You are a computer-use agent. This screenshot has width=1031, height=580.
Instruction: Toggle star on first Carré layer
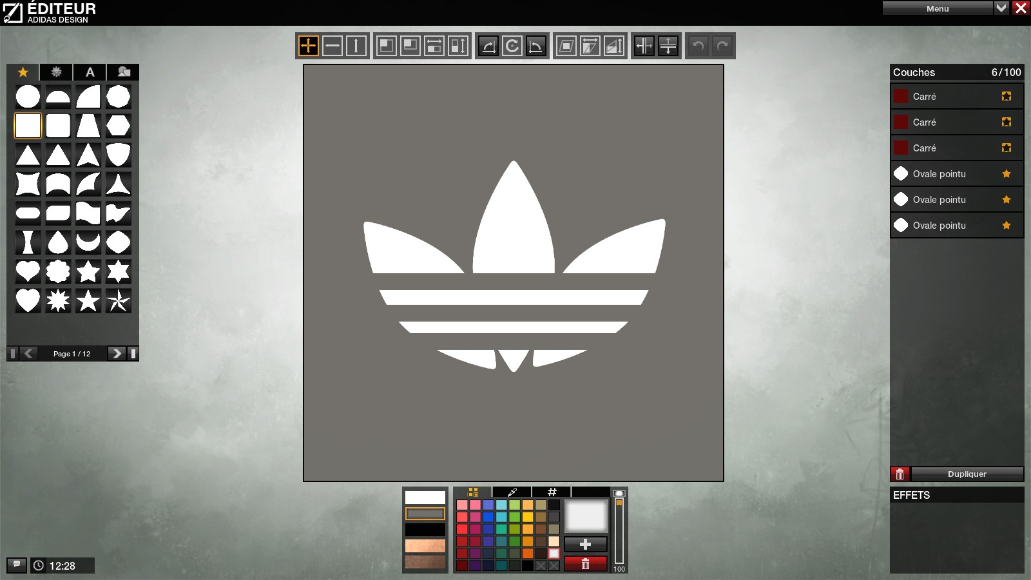coord(1007,96)
